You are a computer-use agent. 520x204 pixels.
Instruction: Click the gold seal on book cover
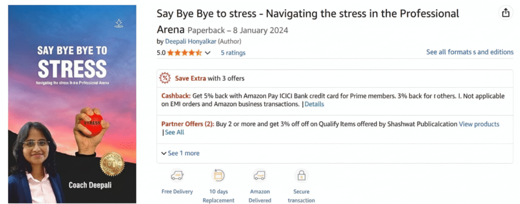click(x=112, y=164)
